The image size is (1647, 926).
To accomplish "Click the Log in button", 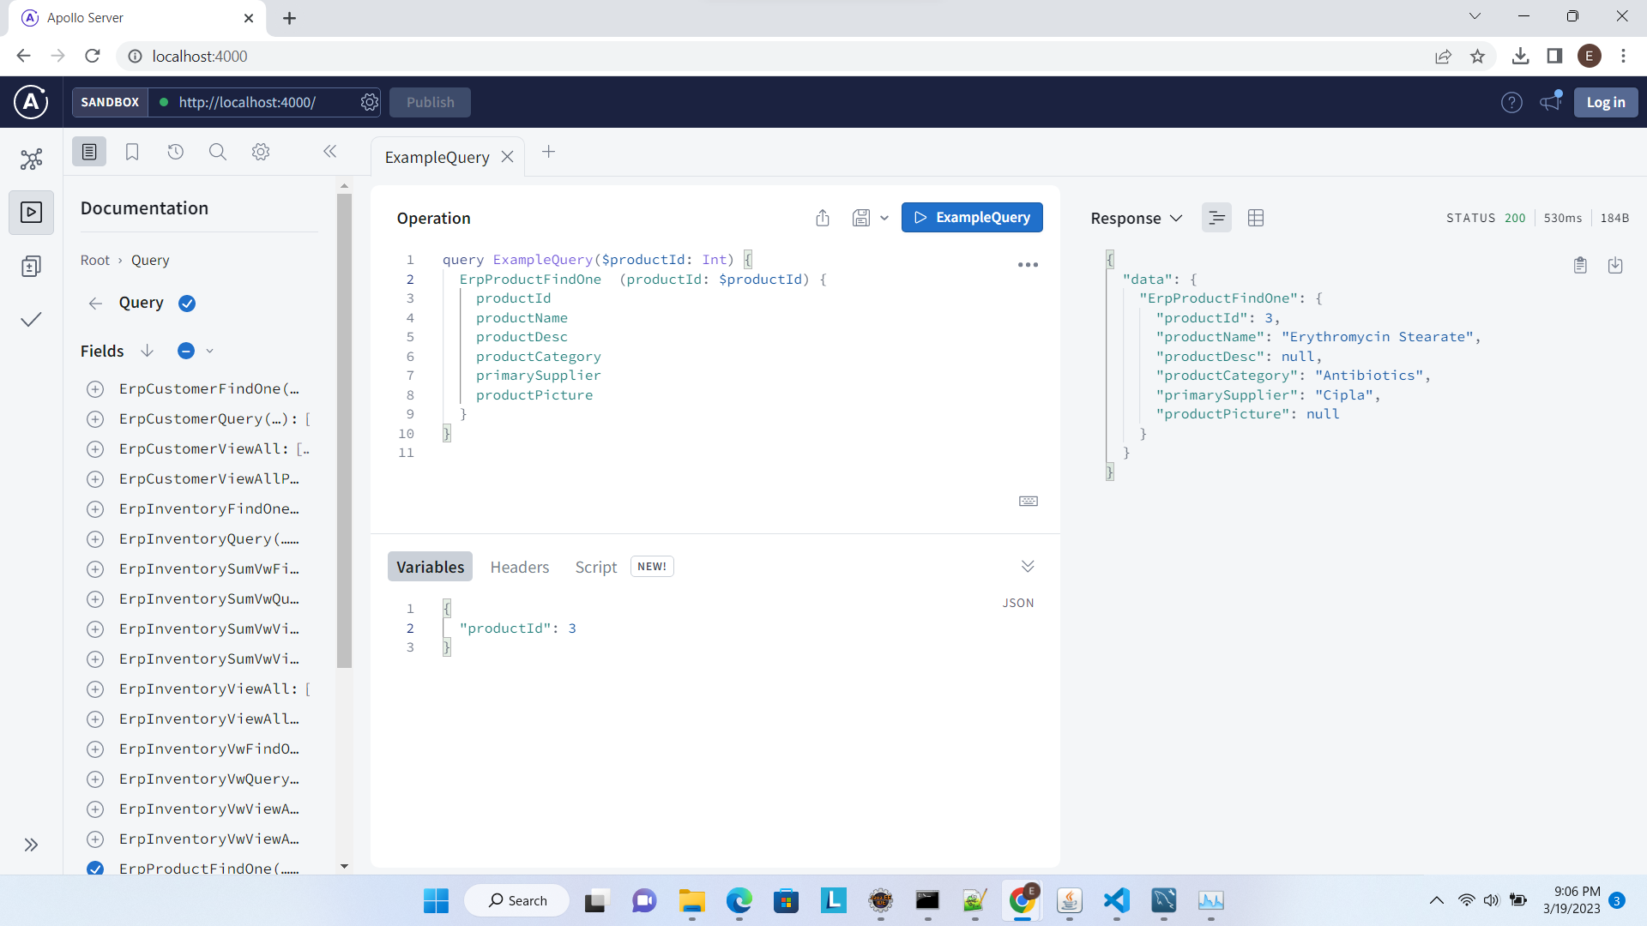I will click(x=1605, y=102).
